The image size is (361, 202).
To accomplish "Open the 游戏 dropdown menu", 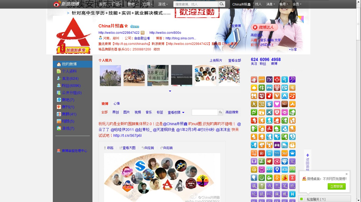I will click(163, 4).
